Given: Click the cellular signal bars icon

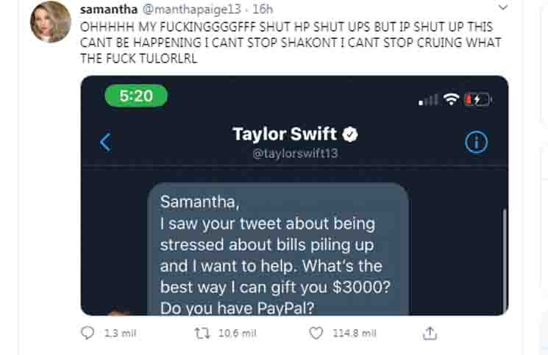Looking at the screenshot, I should 428,100.
